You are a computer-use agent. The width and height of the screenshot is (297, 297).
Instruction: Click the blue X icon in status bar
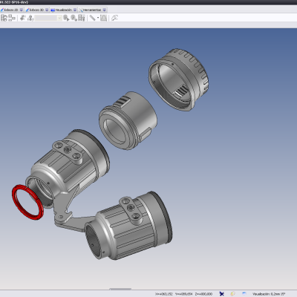[x=221, y=294]
